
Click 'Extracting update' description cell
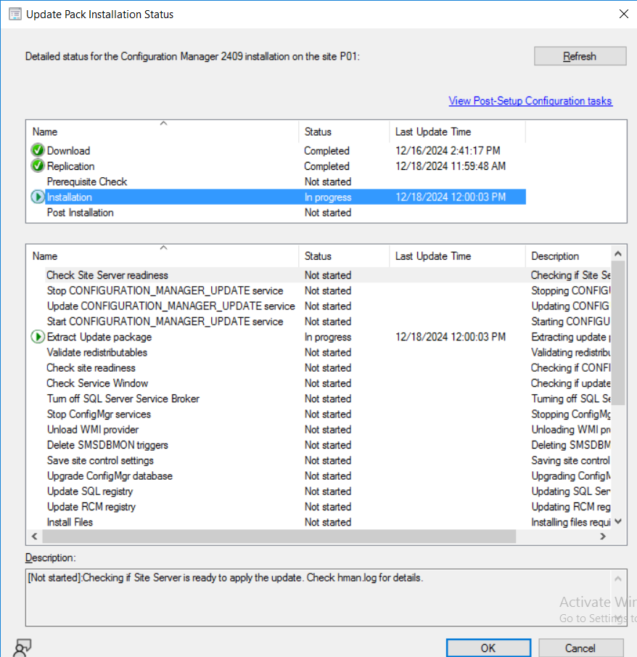[x=571, y=337]
